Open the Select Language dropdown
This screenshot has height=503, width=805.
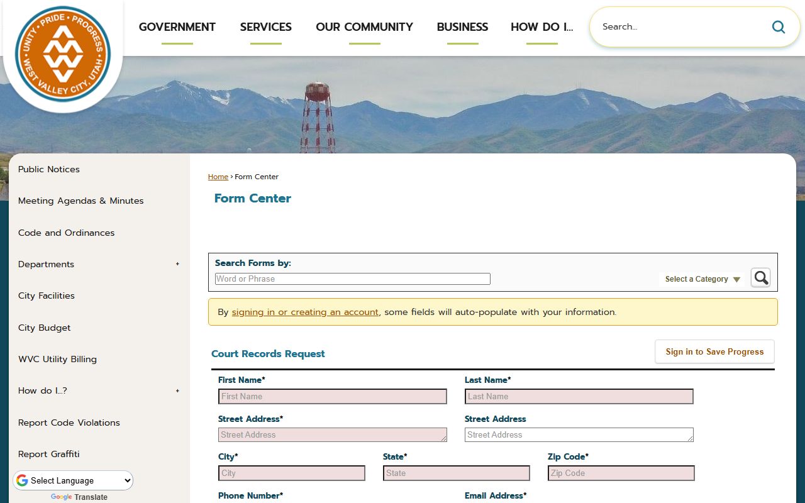74,480
